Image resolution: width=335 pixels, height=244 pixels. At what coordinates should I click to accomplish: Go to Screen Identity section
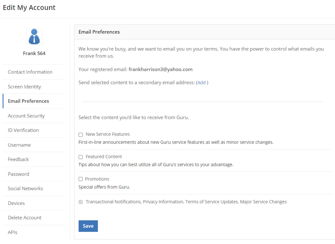(25, 87)
